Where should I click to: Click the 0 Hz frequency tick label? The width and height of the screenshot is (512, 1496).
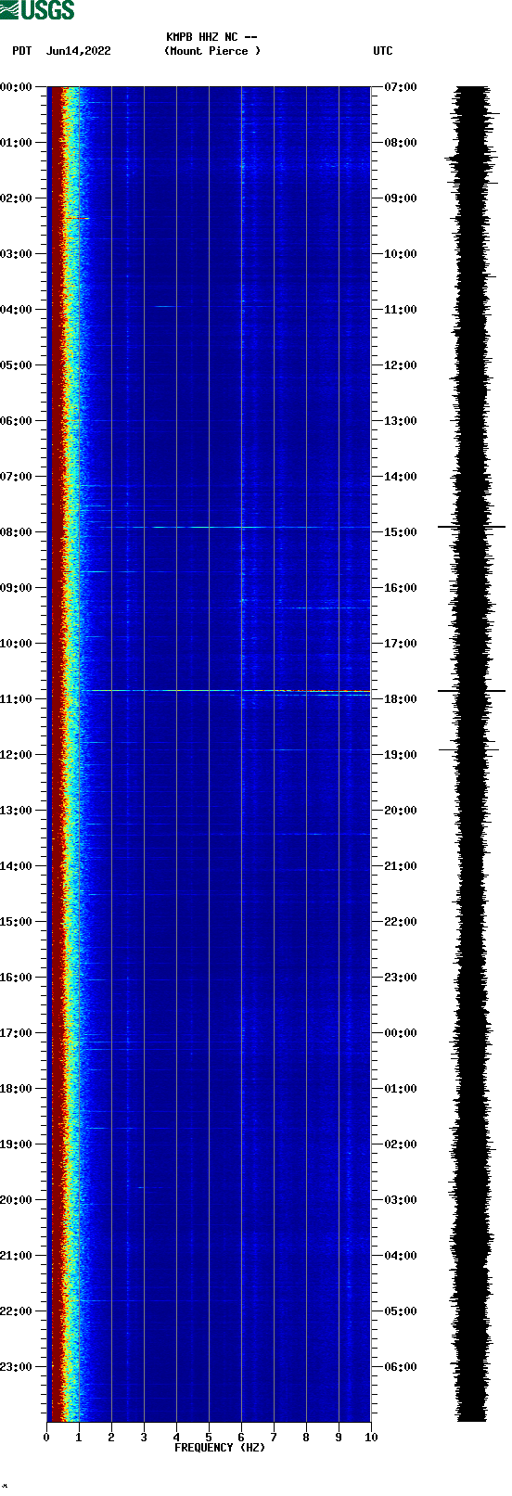click(46, 1438)
